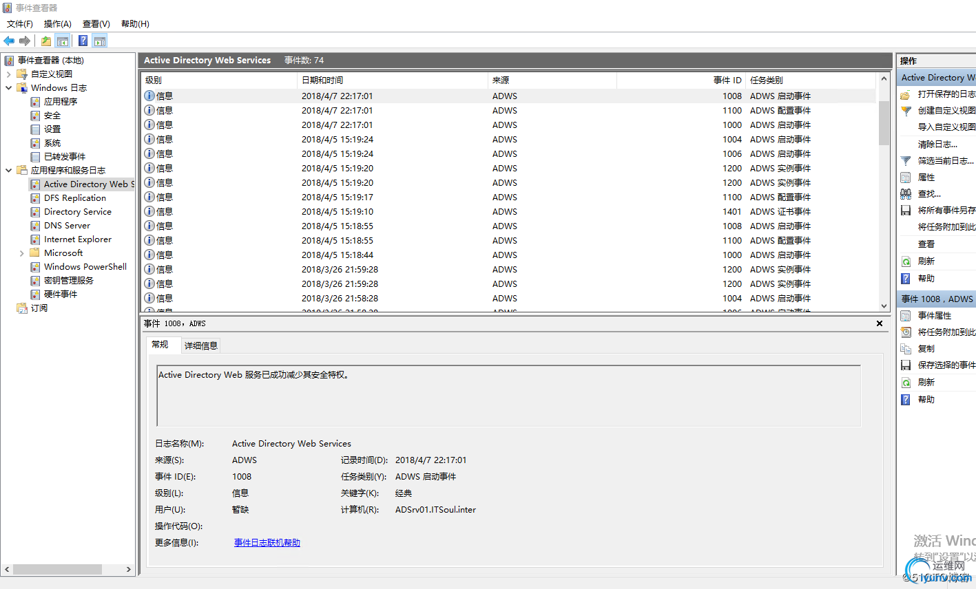
Task: Select event 1000 row at 2018/4/5 15:18:44
Action: coord(508,255)
